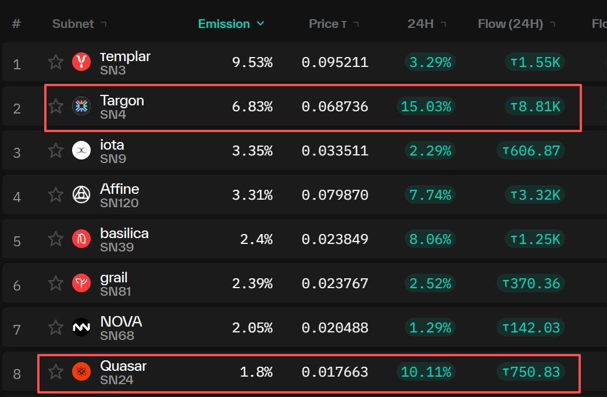Star the basilica SN39 subnet as favorite
The height and width of the screenshot is (397, 607).
pyautogui.click(x=56, y=239)
